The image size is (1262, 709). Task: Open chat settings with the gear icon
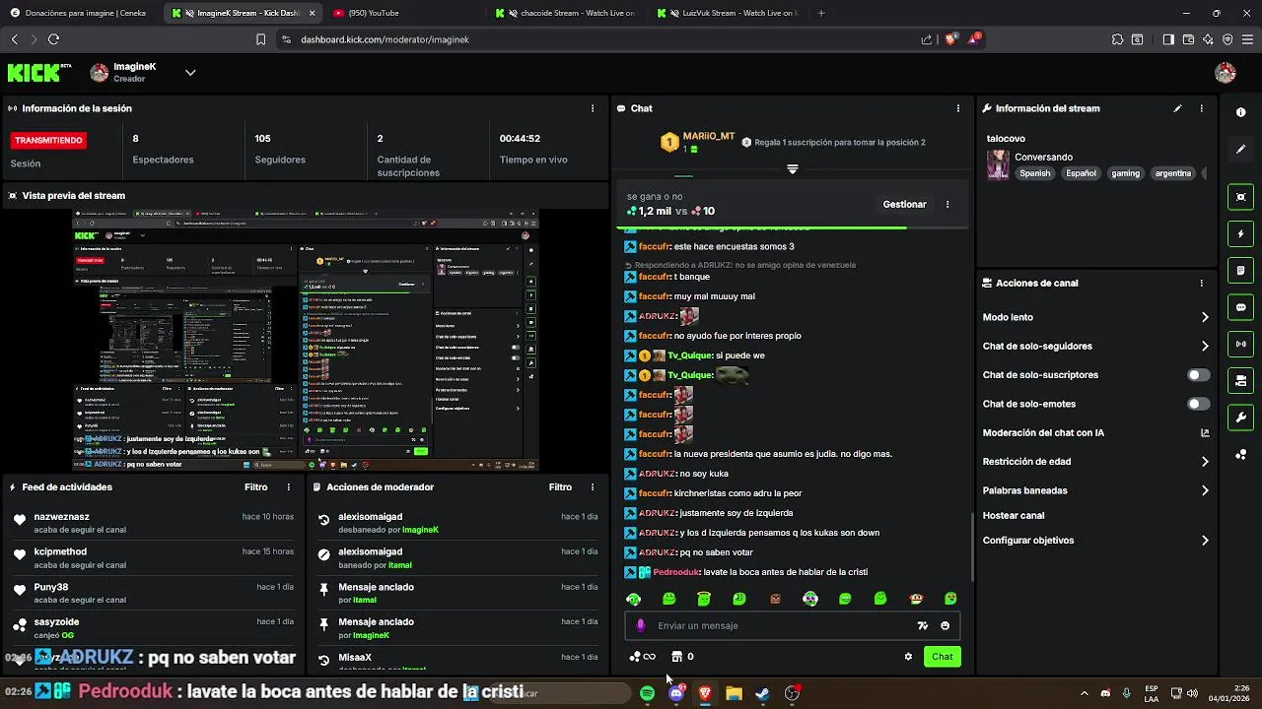coord(908,657)
